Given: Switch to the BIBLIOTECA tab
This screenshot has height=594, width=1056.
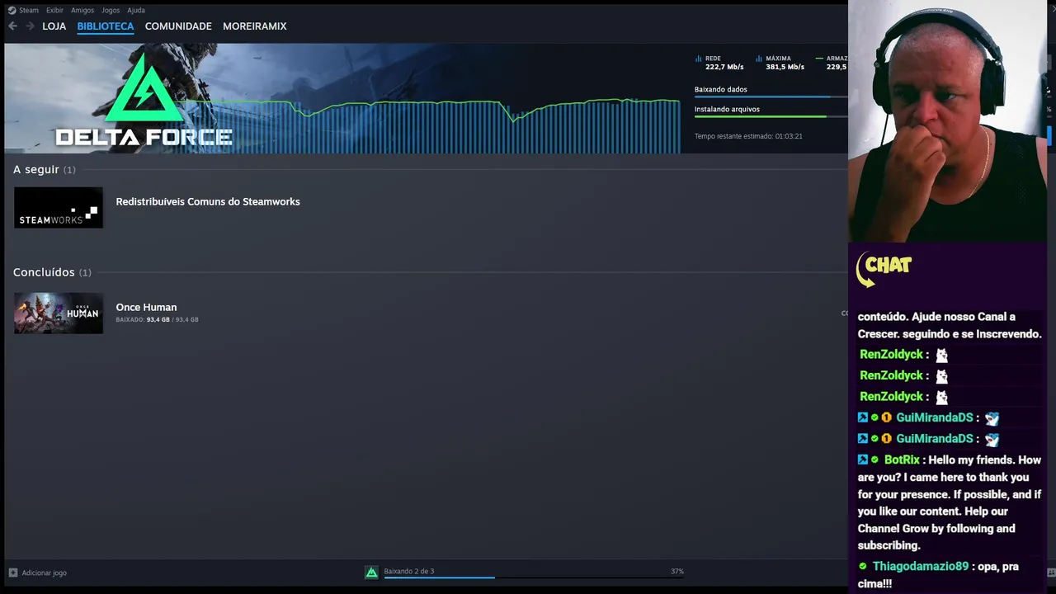Looking at the screenshot, I should (106, 26).
